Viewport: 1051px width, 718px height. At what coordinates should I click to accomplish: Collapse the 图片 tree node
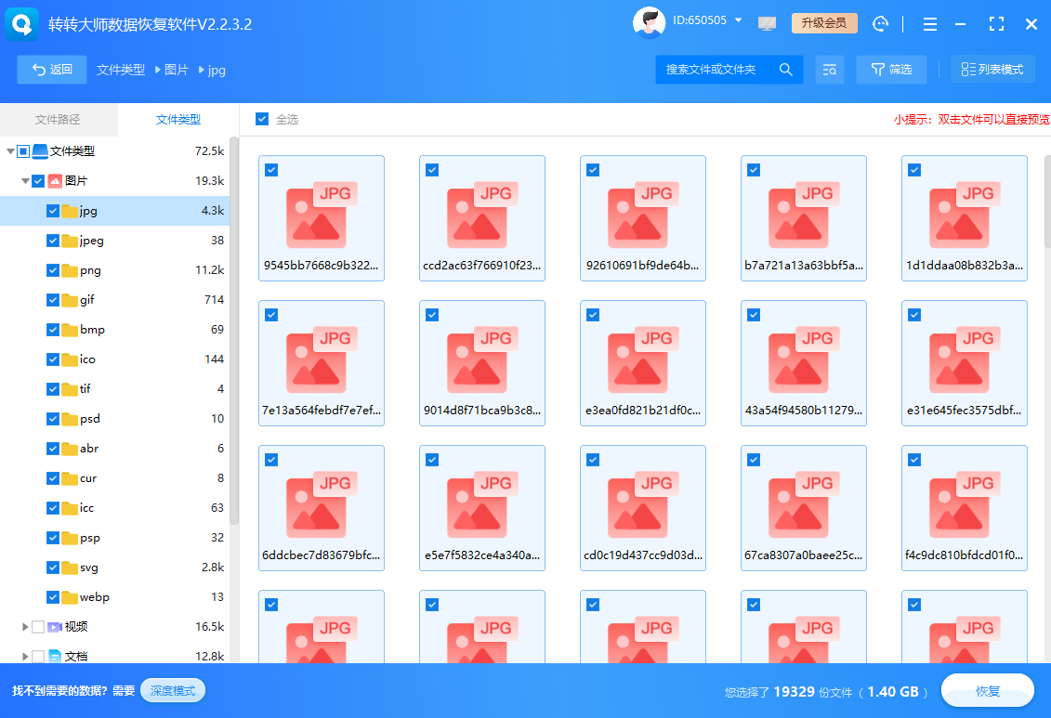25,181
